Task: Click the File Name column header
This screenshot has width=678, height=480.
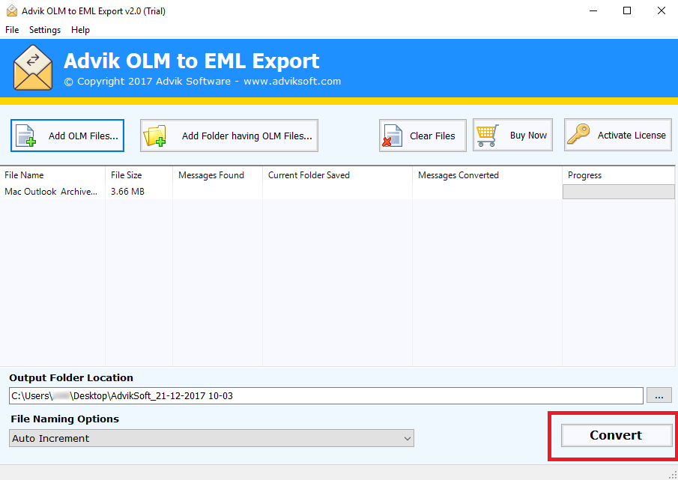Action: tap(52, 175)
